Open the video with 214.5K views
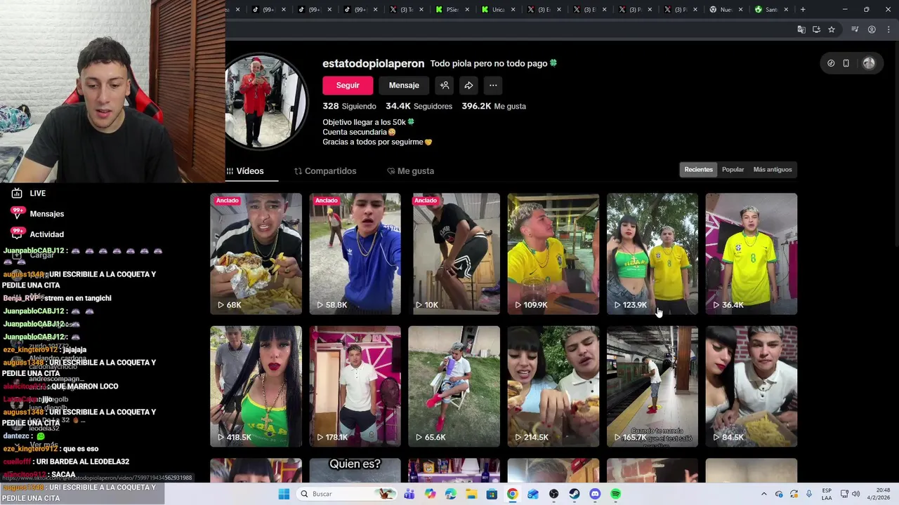Screen dimensions: 899x505 click(x=553, y=386)
